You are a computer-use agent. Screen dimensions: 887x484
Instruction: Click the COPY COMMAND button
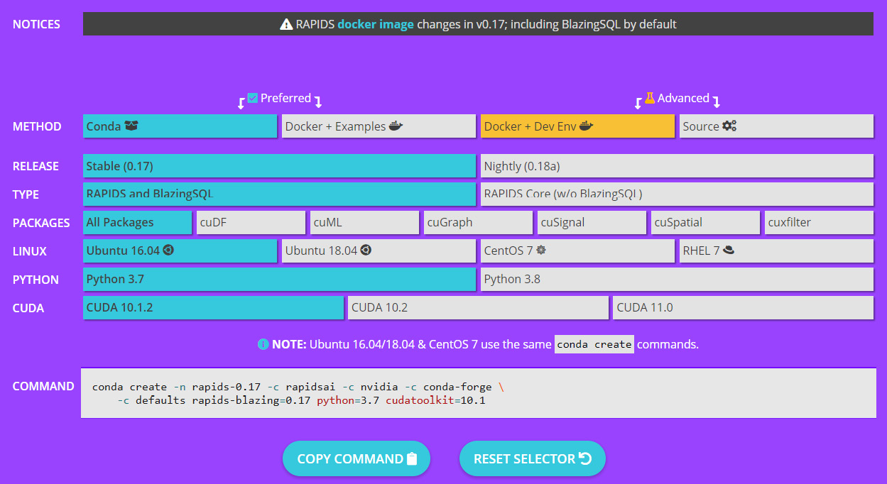[357, 458]
